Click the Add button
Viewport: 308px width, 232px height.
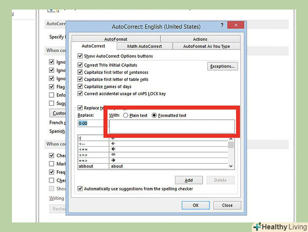[x=189, y=180]
